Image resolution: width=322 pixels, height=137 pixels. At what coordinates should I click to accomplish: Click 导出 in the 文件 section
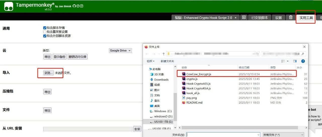(47, 110)
